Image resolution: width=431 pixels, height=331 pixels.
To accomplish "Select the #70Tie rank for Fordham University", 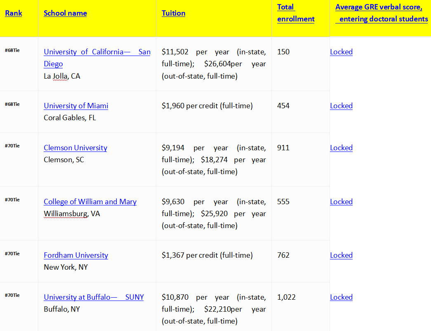I will coord(12,254).
